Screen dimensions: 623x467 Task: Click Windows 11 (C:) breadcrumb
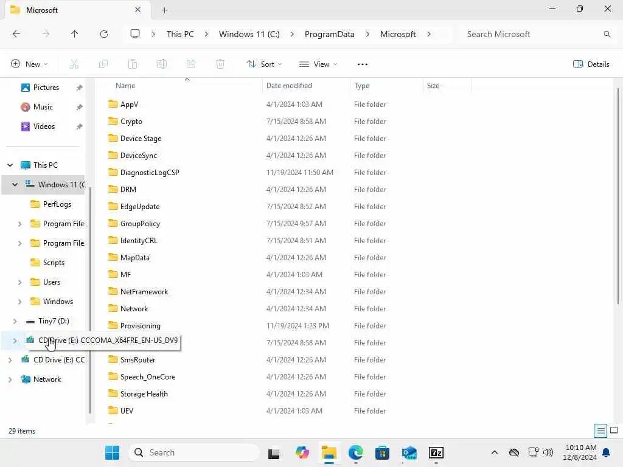[x=249, y=34]
